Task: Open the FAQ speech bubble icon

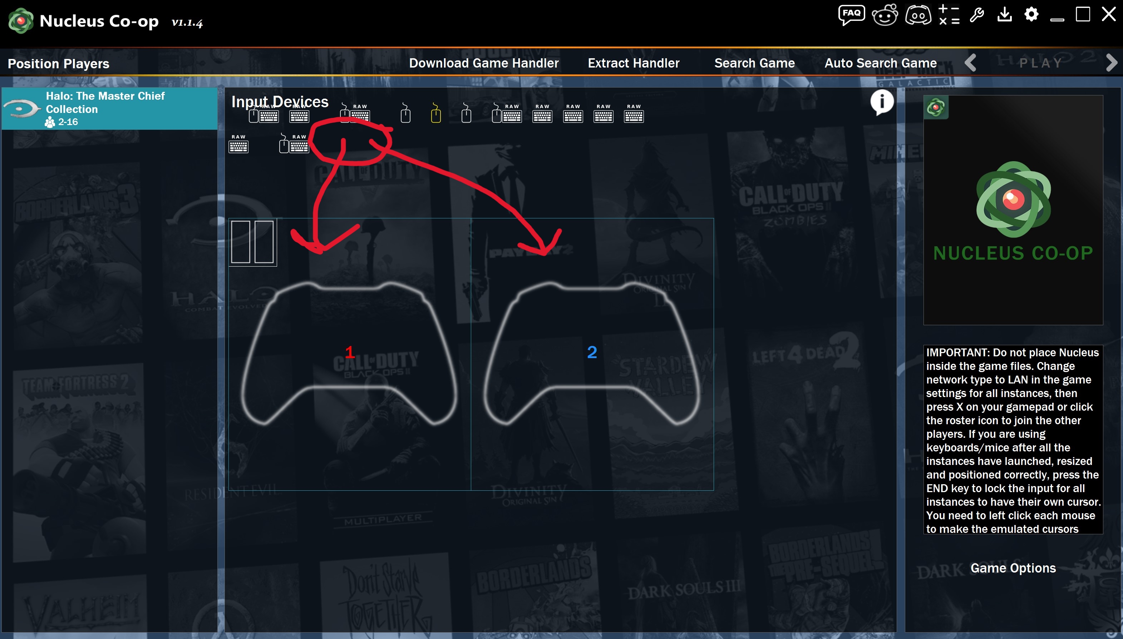Action: coord(851,15)
